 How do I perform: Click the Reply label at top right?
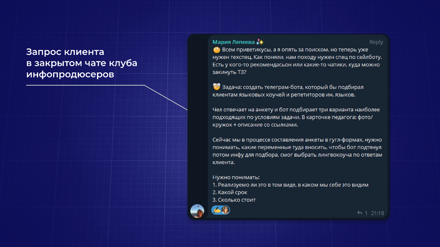click(x=376, y=42)
